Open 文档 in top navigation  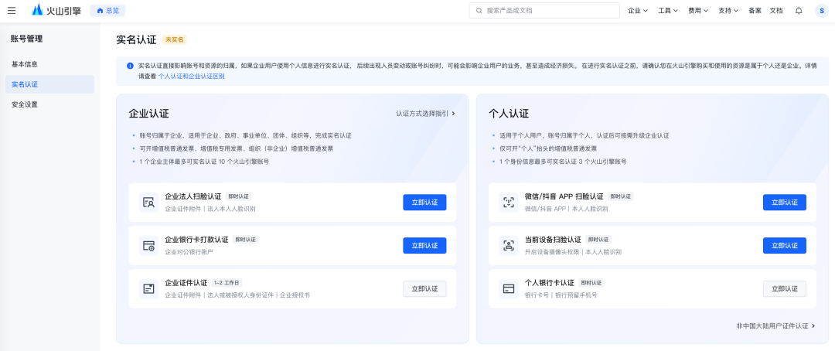coord(776,11)
